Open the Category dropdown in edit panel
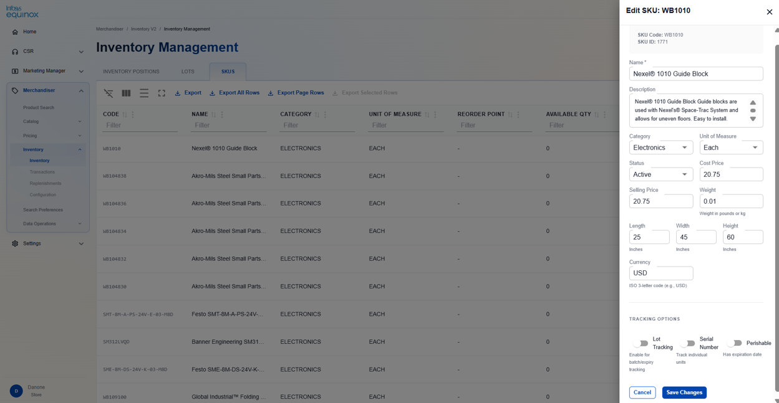 point(660,148)
